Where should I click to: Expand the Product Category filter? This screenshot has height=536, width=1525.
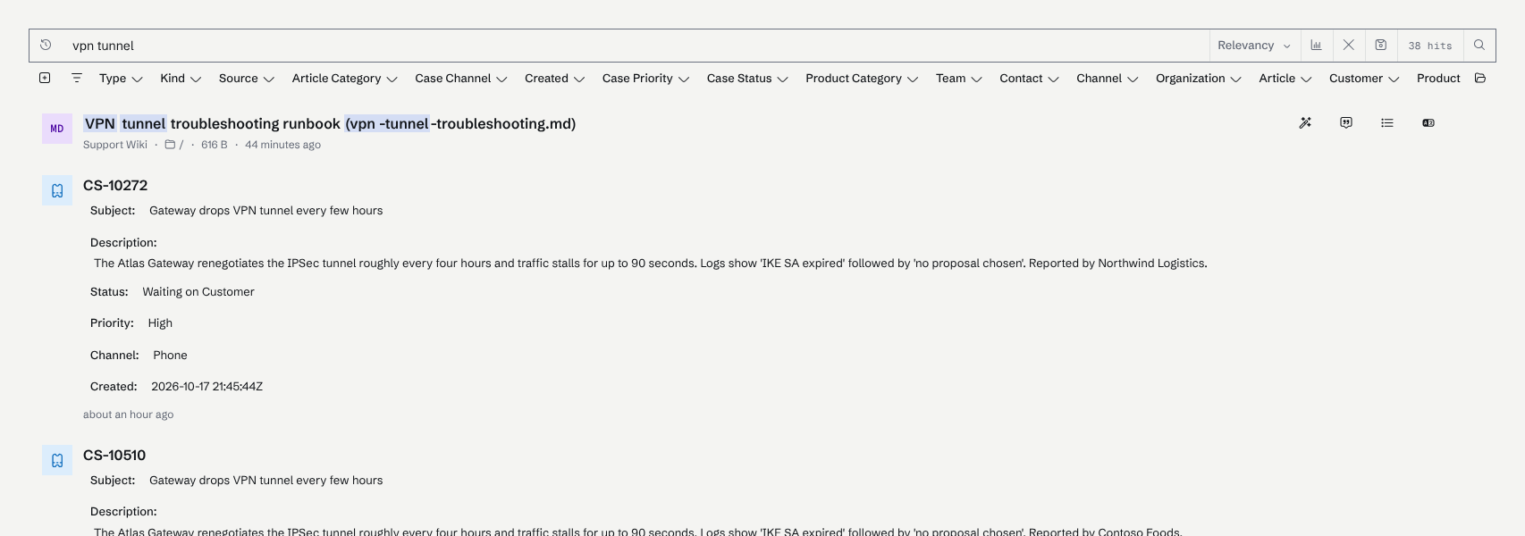(862, 79)
